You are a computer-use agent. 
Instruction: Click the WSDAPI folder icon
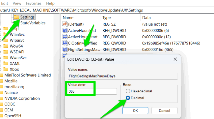(x=6, y=52)
